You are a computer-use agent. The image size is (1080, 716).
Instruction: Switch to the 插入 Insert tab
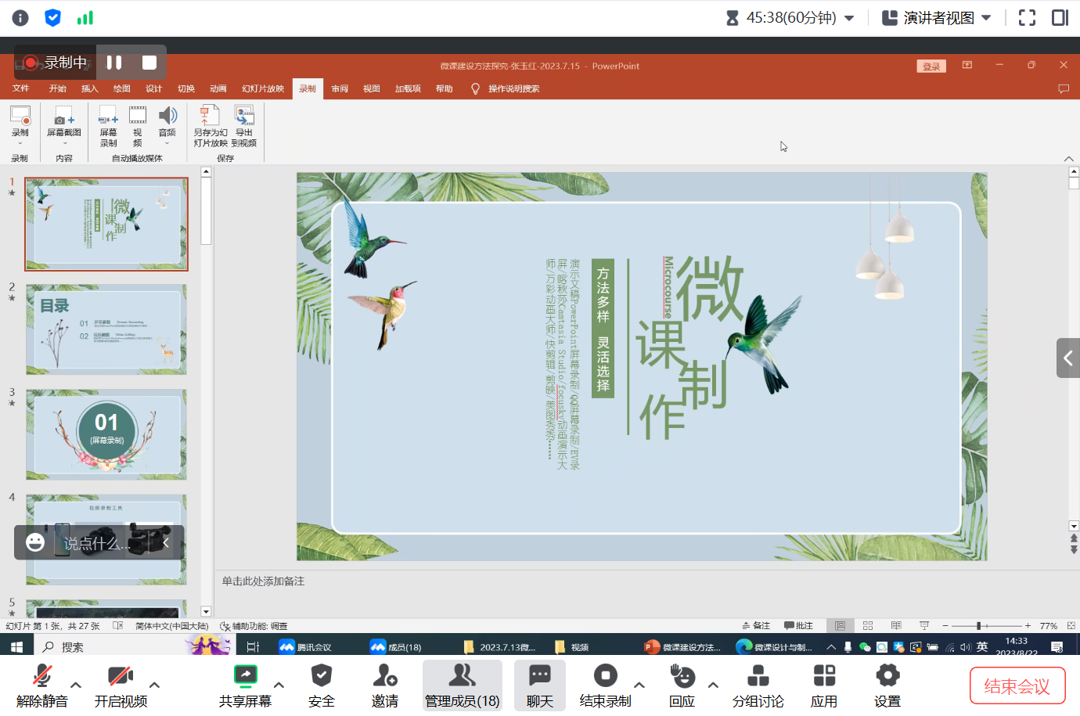(x=90, y=88)
